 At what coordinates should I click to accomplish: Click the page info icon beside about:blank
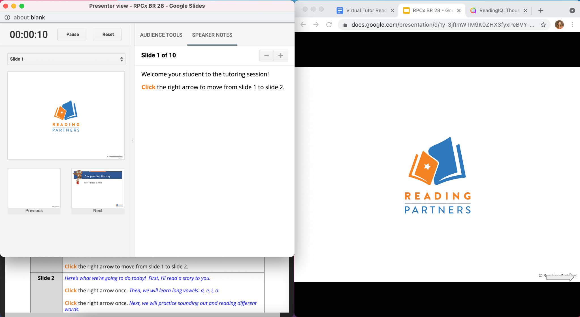click(x=7, y=17)
